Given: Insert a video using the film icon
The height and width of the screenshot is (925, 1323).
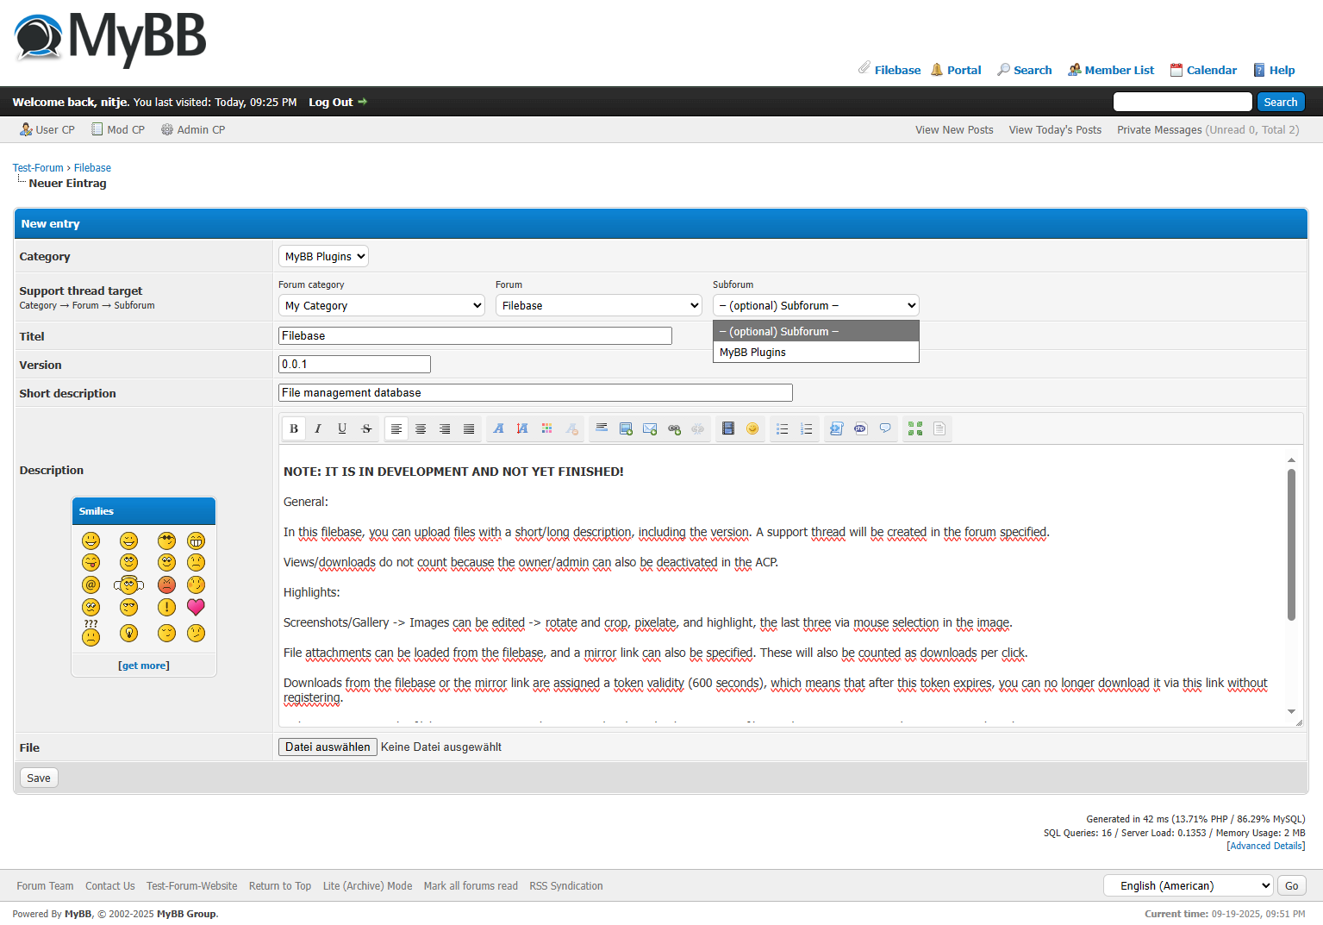Looking at the screenshot, I should 728,428.
